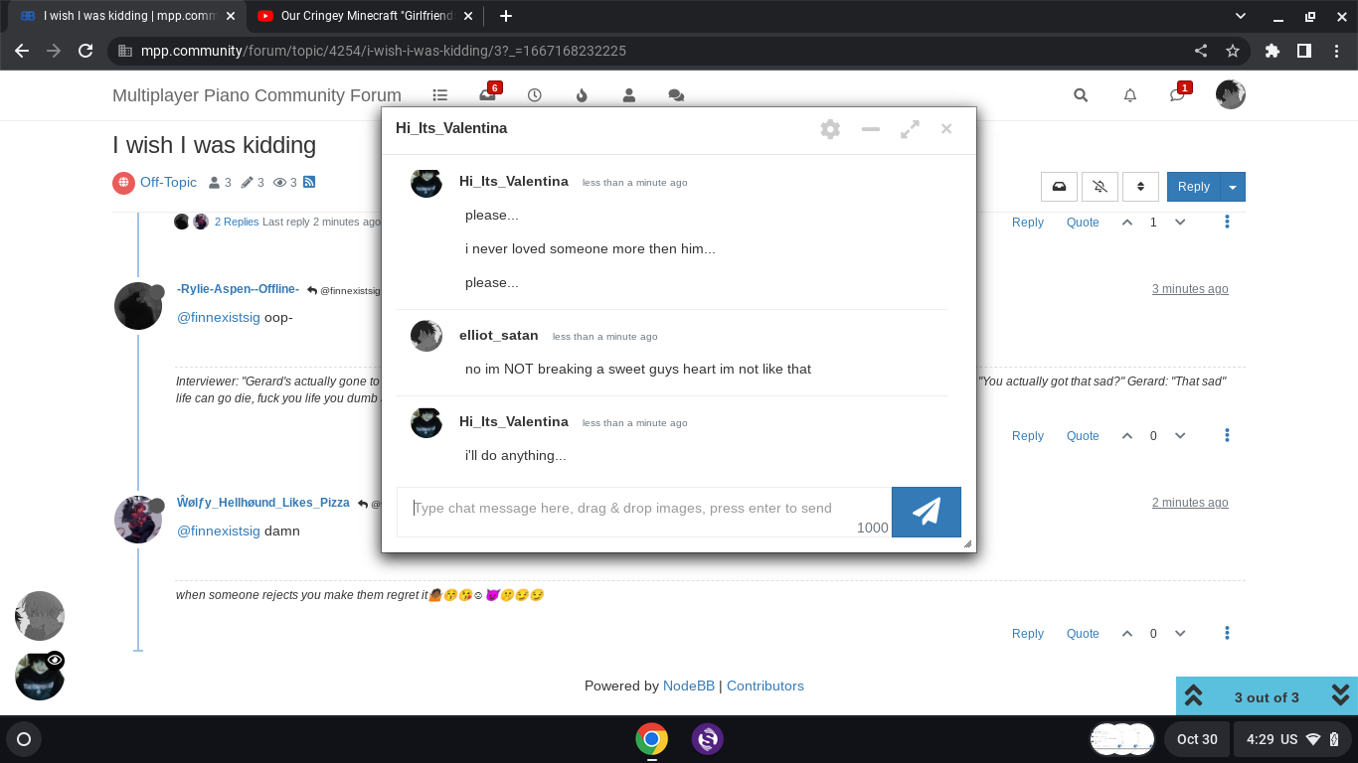Viewport: 1358px width, 763px height.
Task: Open the Users person icon in header
Action: [628, 95]
